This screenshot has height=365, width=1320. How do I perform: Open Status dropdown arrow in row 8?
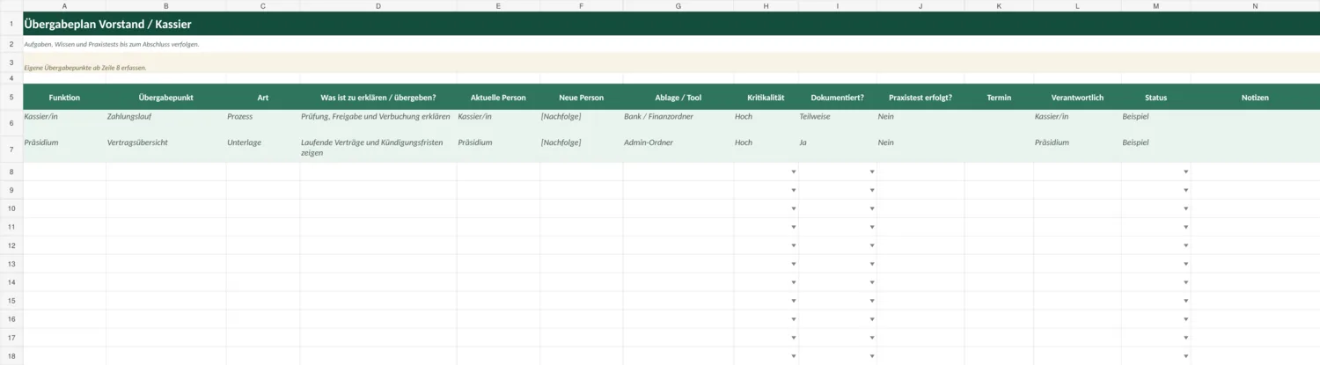click(x=1185, y=172)
